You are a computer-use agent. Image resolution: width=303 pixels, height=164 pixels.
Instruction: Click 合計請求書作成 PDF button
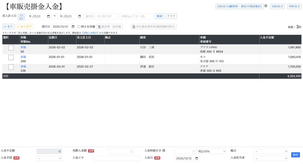point(154,27)
